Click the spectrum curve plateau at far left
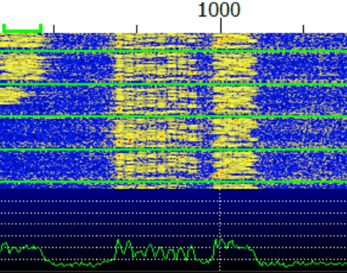 point(21,248)
